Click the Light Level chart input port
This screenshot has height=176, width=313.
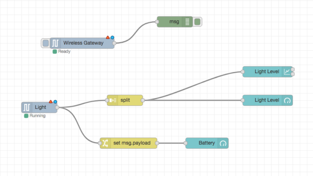243,72
